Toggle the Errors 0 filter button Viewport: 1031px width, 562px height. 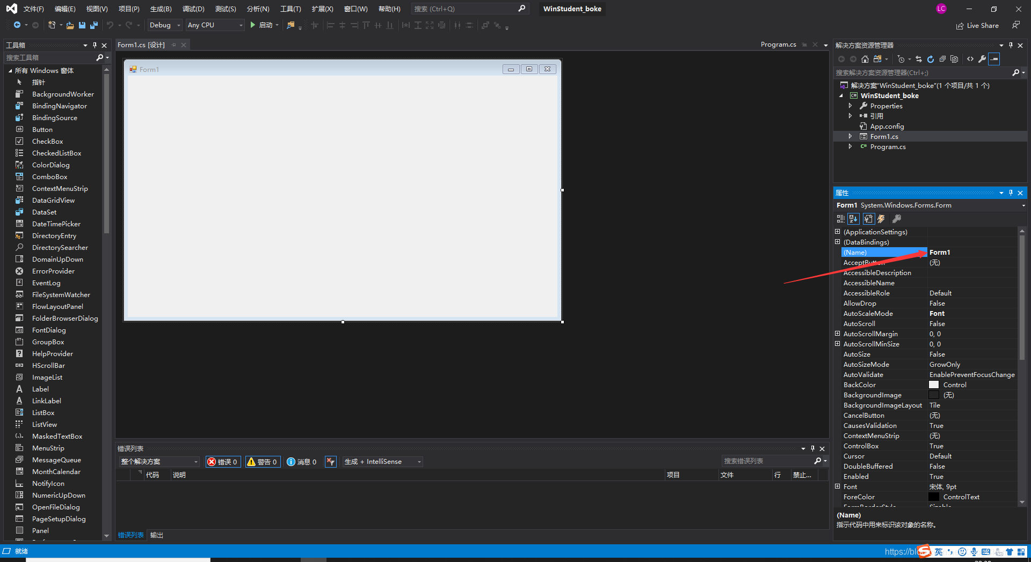click(223, 462)
